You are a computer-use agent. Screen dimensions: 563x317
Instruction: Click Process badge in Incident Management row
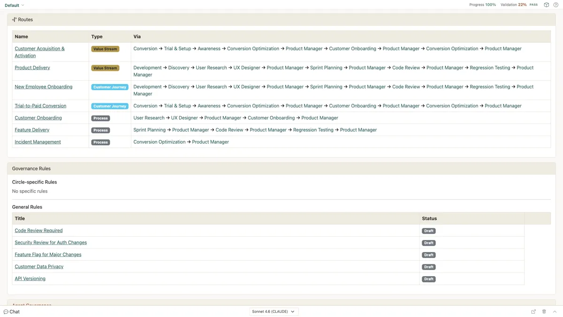point(100,142)
